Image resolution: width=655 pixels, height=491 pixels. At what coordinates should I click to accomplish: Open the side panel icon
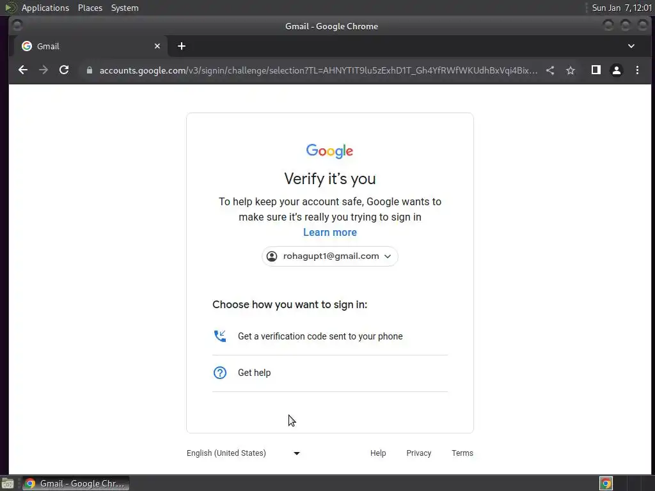(596, 70)
